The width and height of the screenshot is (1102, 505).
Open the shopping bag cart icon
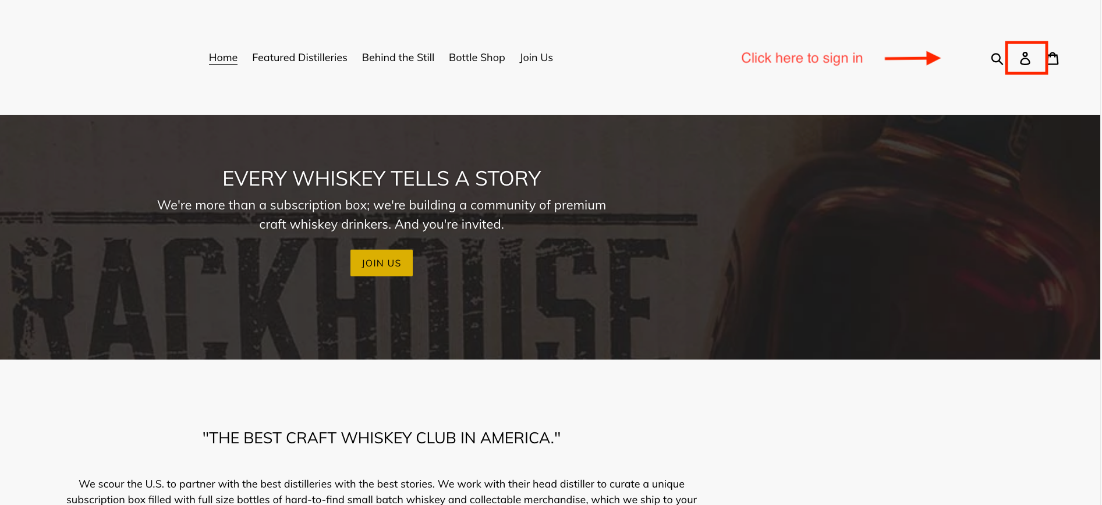click(1053, 58)
